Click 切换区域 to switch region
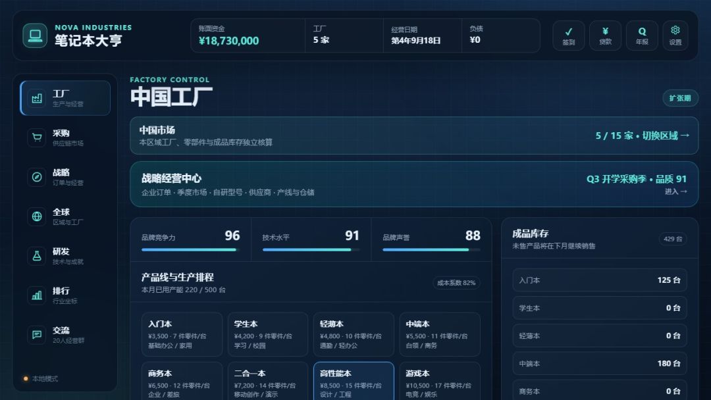 [x=666, y=136]
